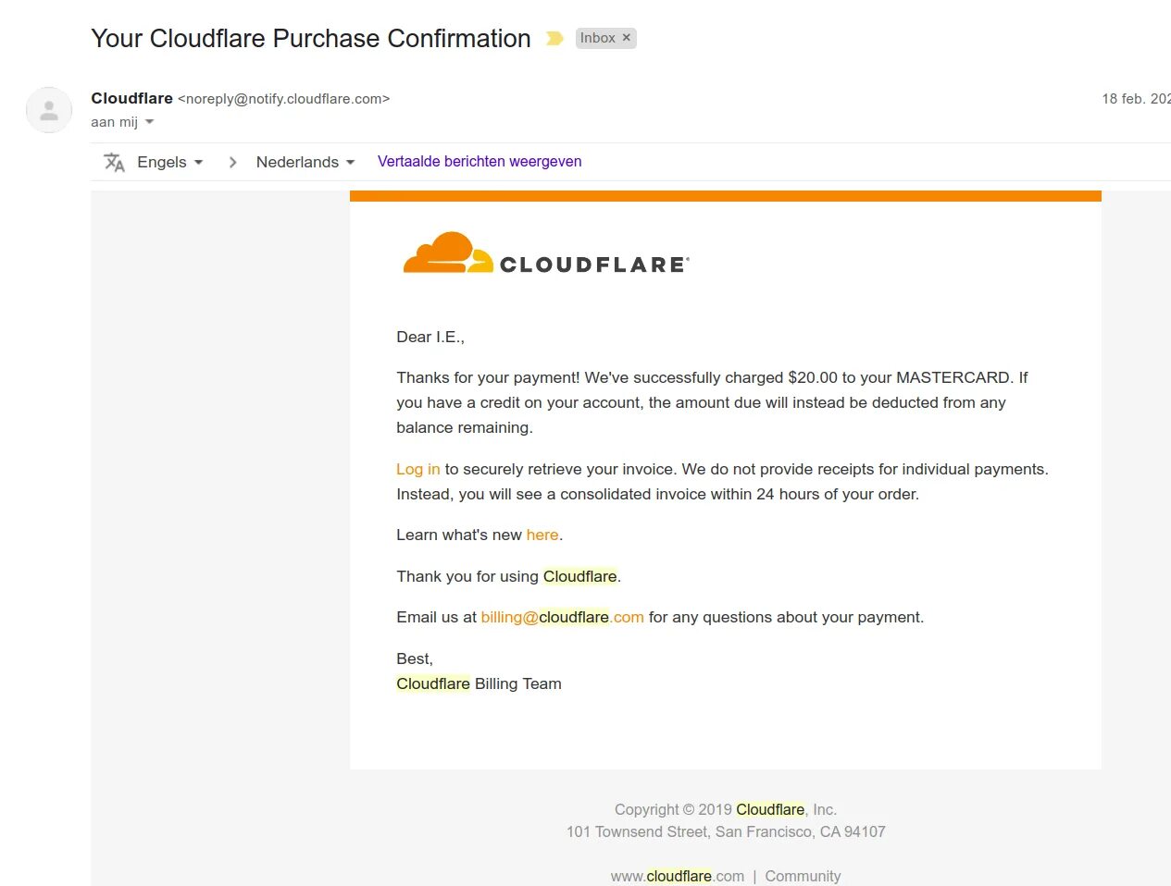Screen dimensions: 1171x886
Task: Click the translate icon in the translation bar
Action: 114,162
